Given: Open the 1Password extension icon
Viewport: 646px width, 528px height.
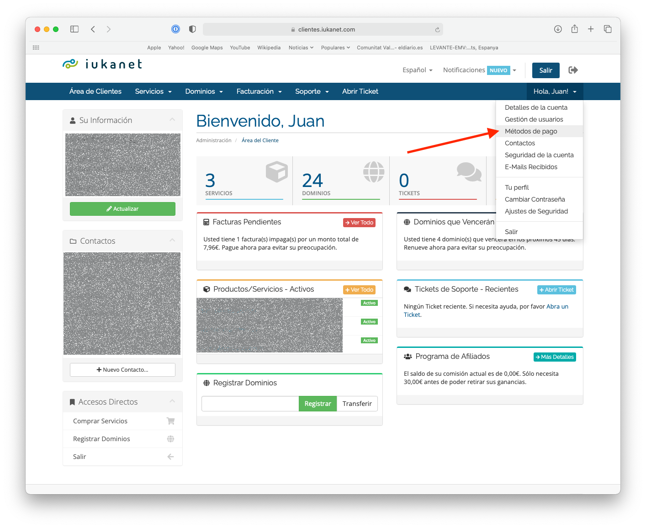Looking at the screenshot, I should [175, 29].
